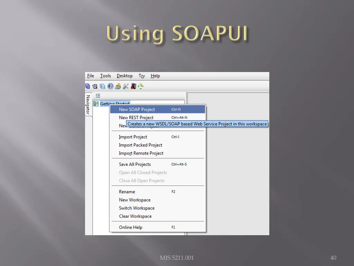Open the Help menu
Screen dimensions: 354x266
[x=155, y=76]
